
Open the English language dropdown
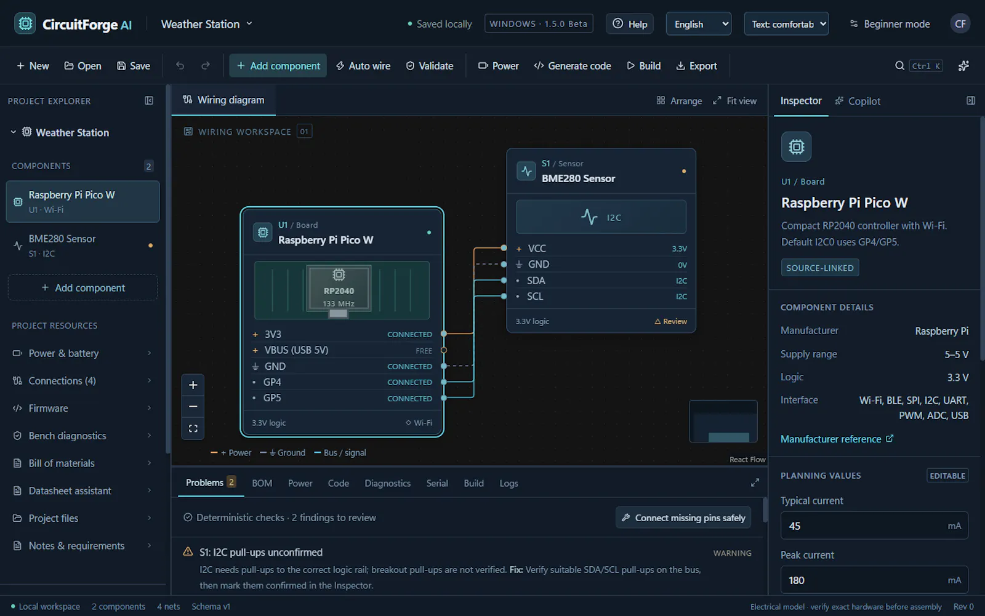click(699, 24)
